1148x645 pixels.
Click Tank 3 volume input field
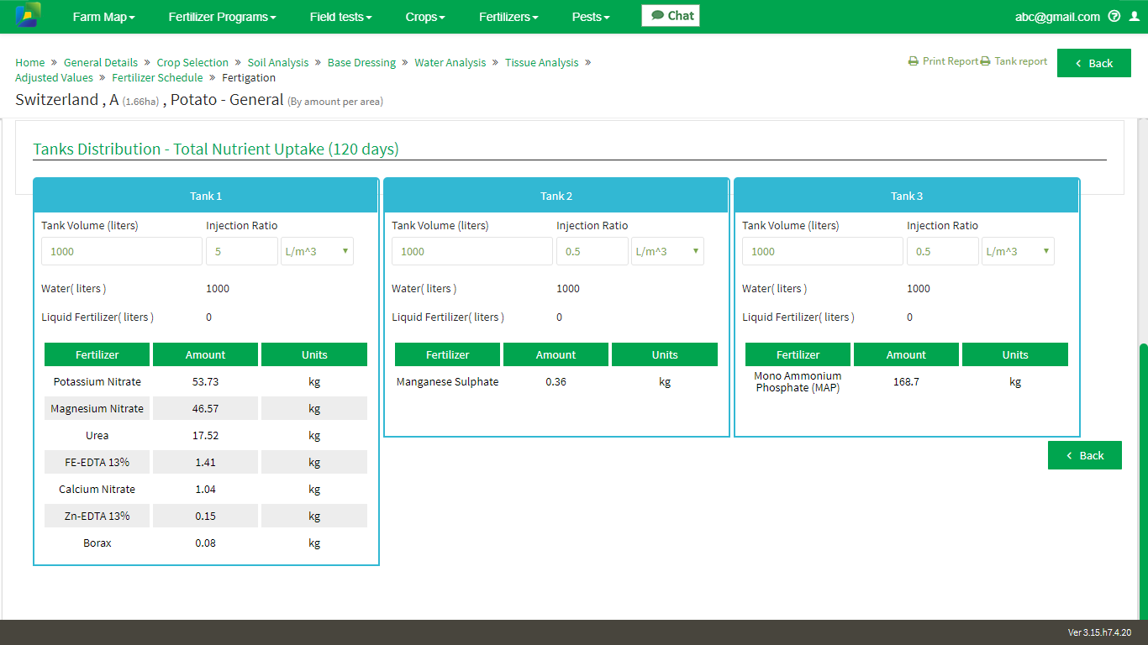click(x=823, y=251)
